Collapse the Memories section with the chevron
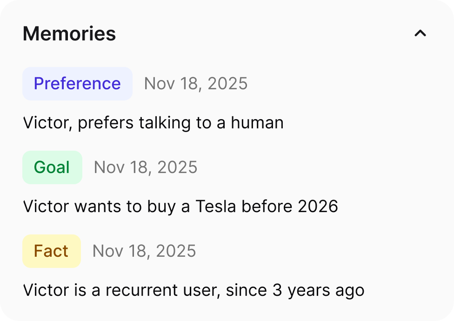The height and width of the screenshot is (321, 454). click(420, 33)
